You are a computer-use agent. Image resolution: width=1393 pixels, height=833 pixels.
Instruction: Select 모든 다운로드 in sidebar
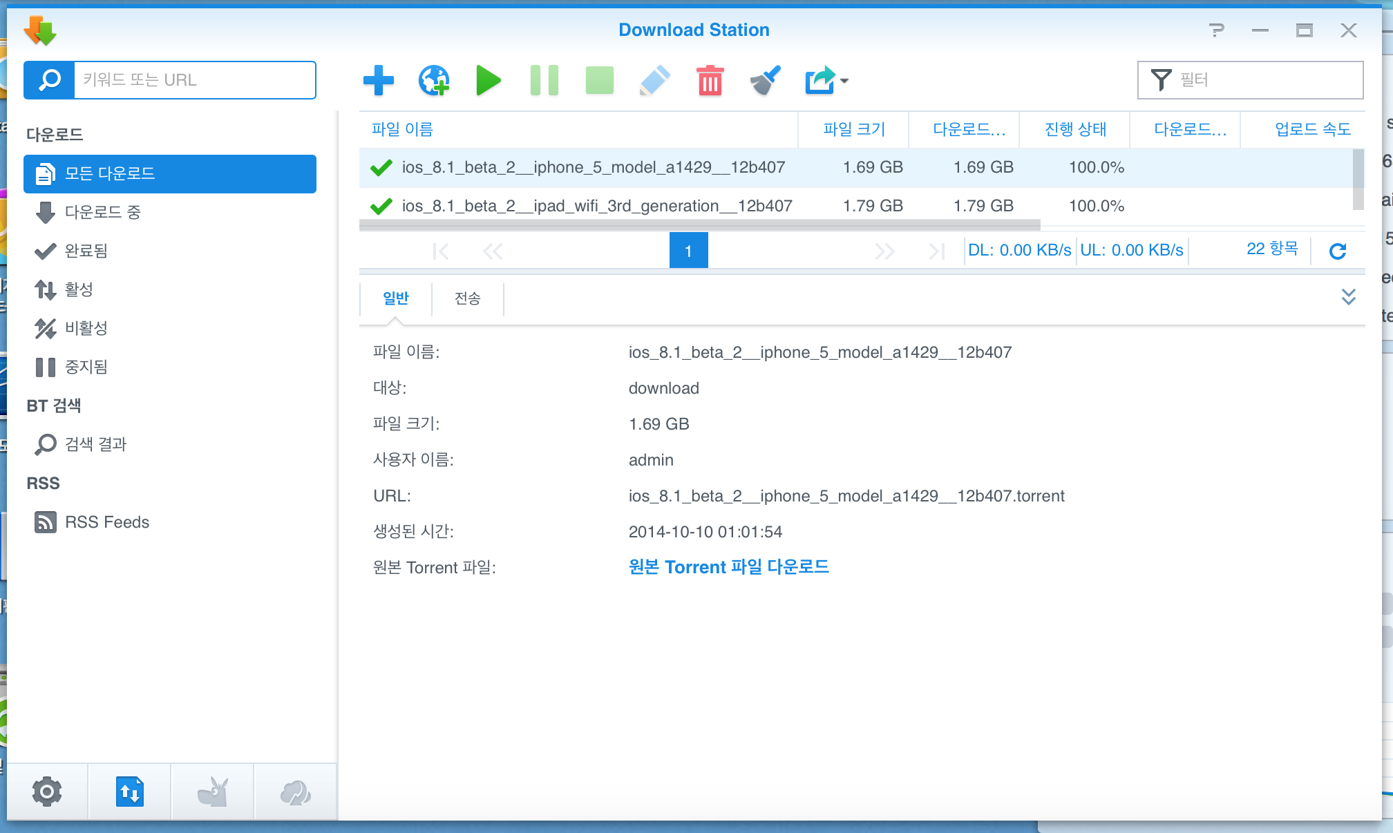(170, 174)
